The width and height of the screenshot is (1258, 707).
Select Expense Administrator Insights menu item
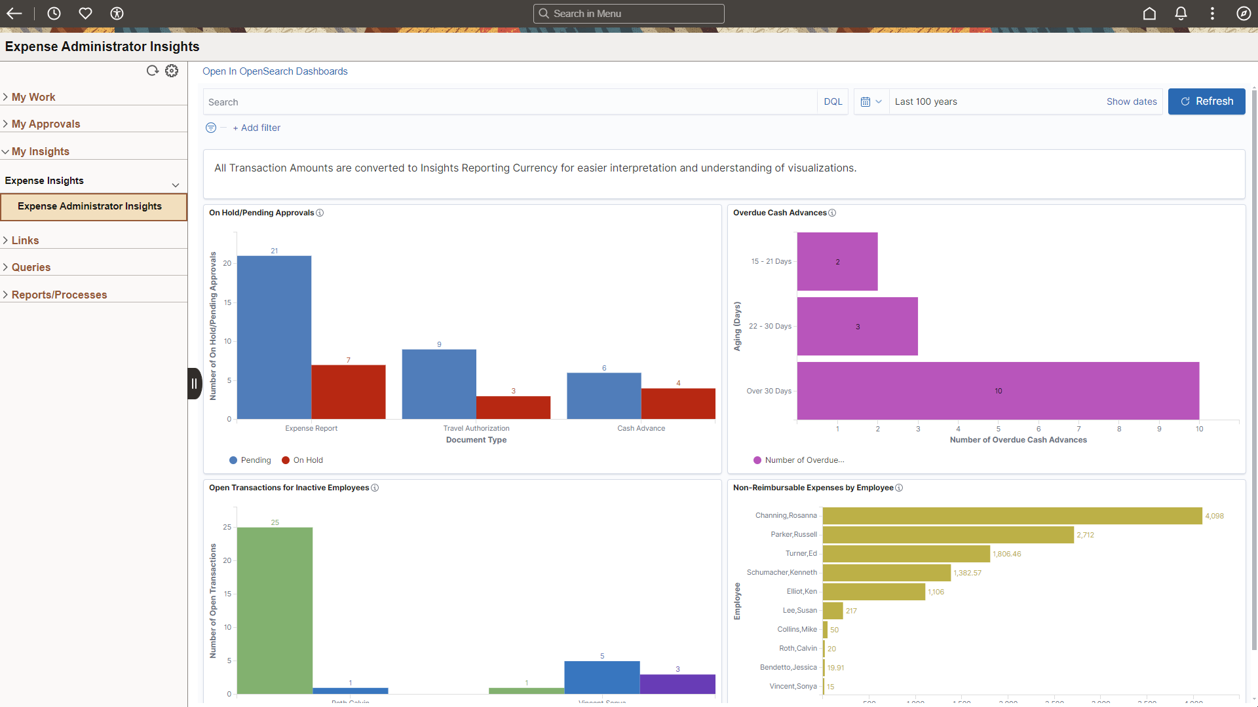click(90, 206)
